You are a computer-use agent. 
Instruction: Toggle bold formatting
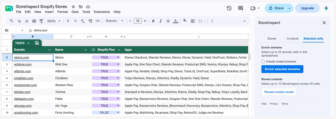(153, 21)
